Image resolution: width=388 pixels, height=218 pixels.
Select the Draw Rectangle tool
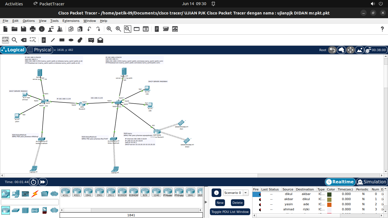[x=62, y=40]
